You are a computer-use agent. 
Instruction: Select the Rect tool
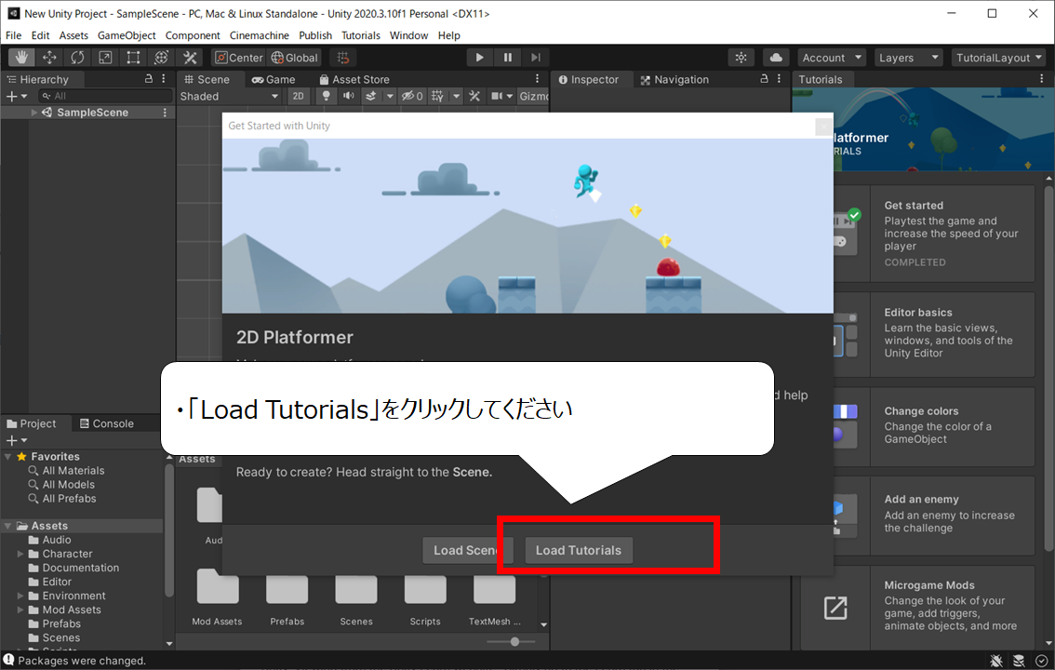(133, 58)
